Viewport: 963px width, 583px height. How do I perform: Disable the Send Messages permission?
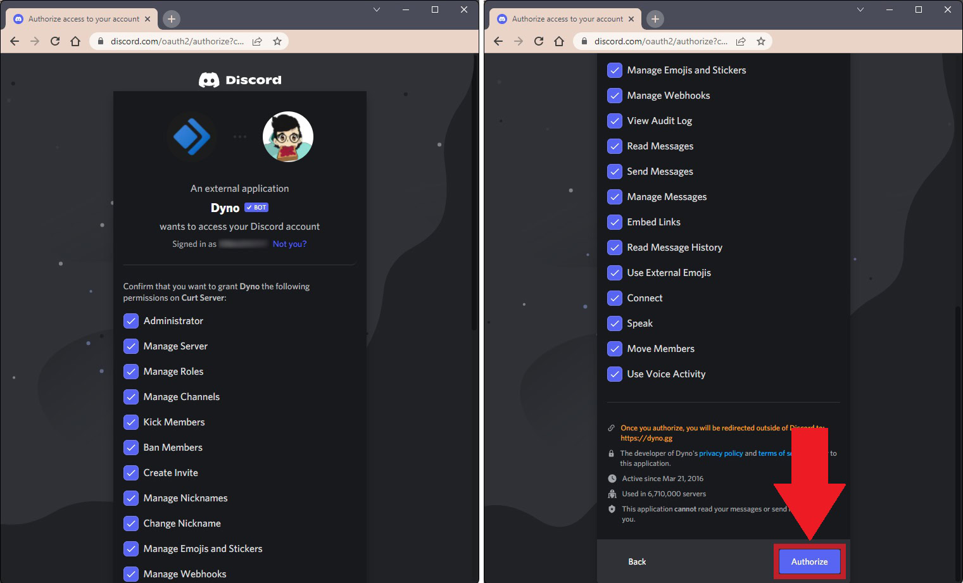(615, 172)
